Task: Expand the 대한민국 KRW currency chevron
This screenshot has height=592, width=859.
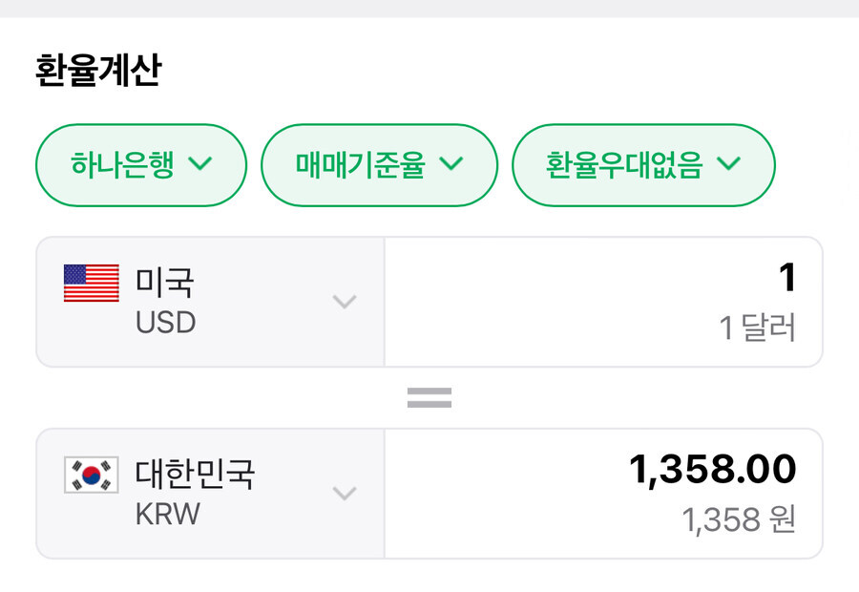Action: coord(344,493)
